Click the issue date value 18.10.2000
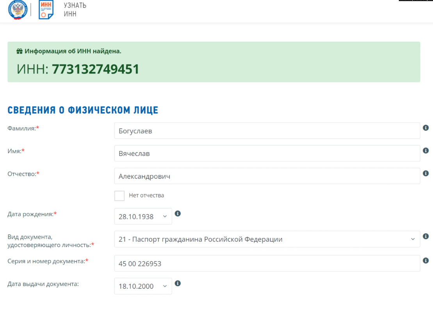 coord(136,286)
